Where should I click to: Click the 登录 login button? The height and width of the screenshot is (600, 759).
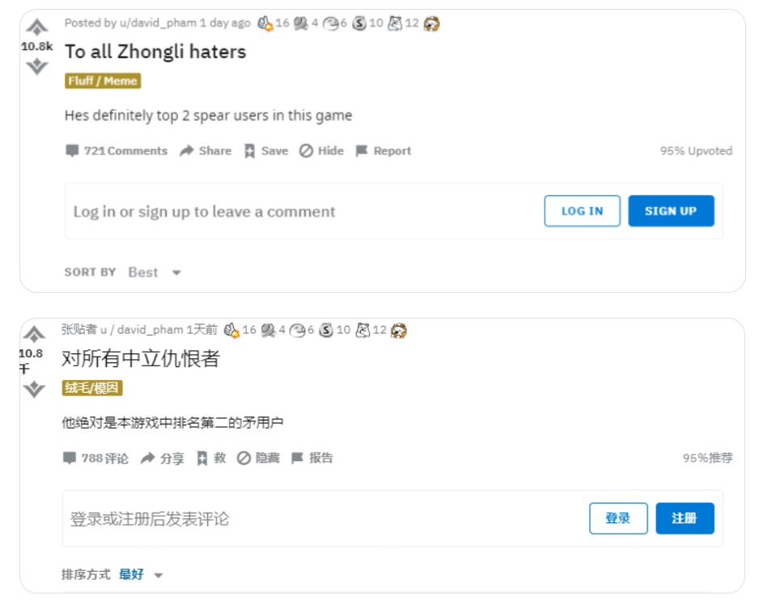(618, 518)
